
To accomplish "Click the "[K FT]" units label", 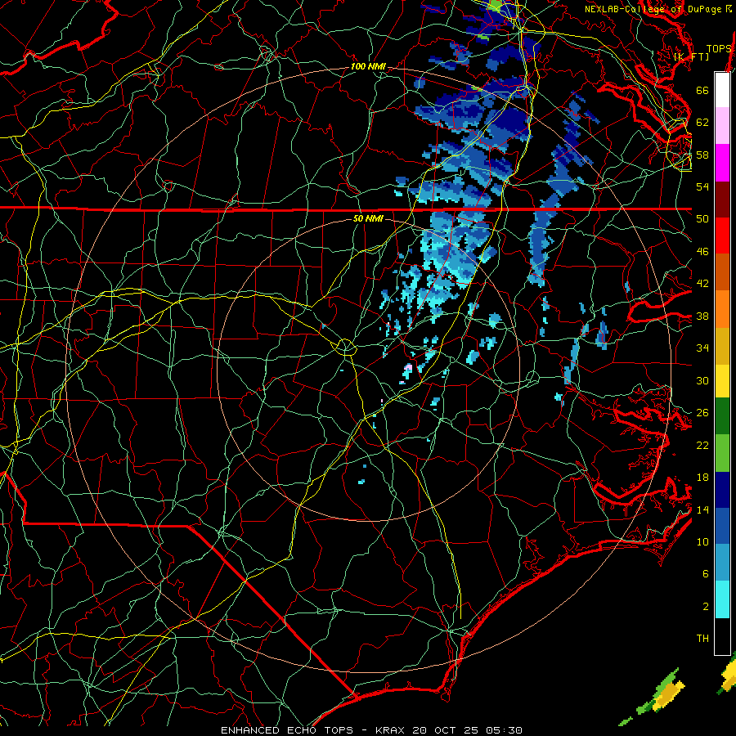I will click(x=691, y=56).
